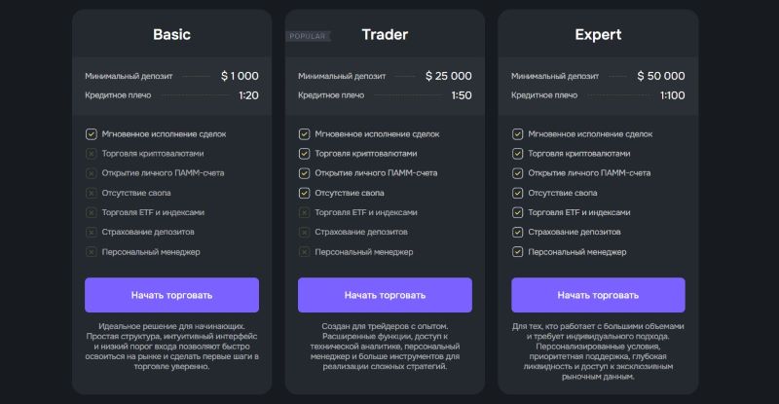Viewport: 779px width, 404px height.
Task: Select the Expert plan heading
Action: [x=598, y=35]
